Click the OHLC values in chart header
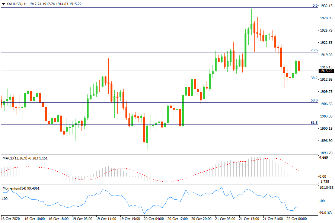Image resolution: width=335 pixels, height=223 pixels. click(x=55, y=4)
